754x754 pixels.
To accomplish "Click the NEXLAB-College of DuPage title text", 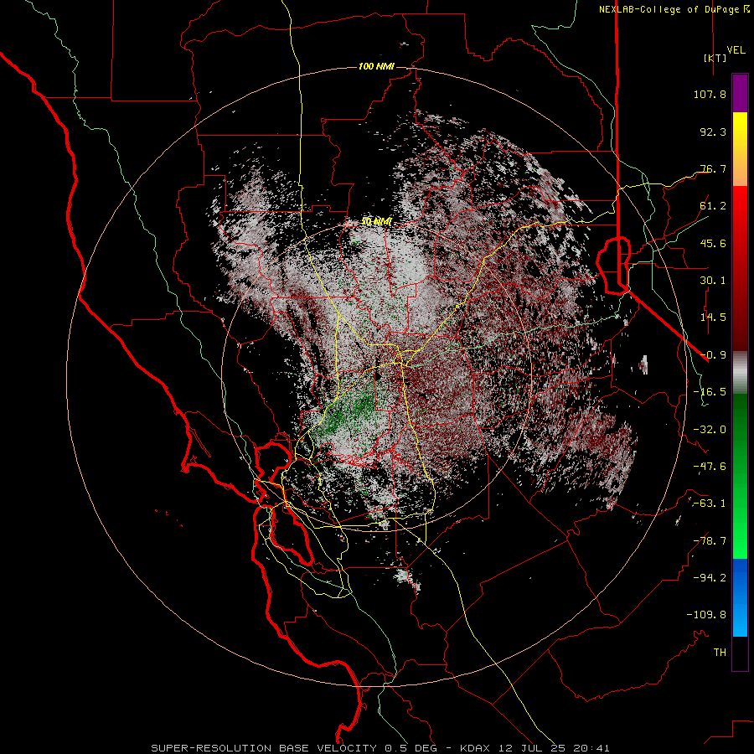I will pyautogui.click(x=669, y=9).
